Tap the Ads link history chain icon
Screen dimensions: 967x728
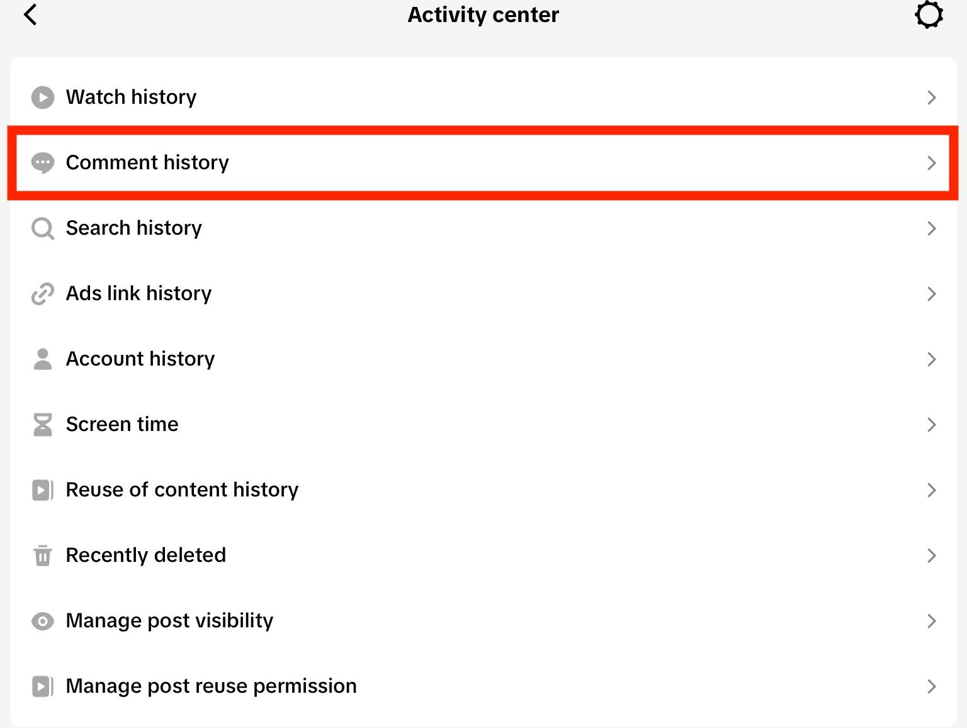click(x=43, y=294)
